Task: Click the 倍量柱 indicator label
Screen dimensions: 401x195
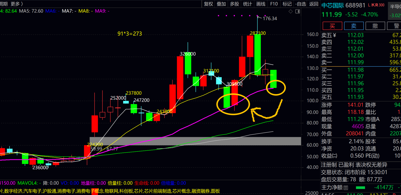Action: (120, 183)
